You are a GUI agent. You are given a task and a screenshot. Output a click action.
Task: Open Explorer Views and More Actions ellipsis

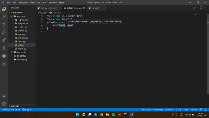click(32, 8)
